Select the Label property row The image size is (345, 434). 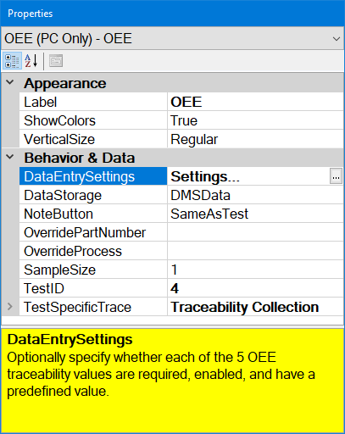coord(181,102)
